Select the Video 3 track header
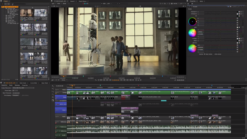The image size is (247, 139). point(61,110)
